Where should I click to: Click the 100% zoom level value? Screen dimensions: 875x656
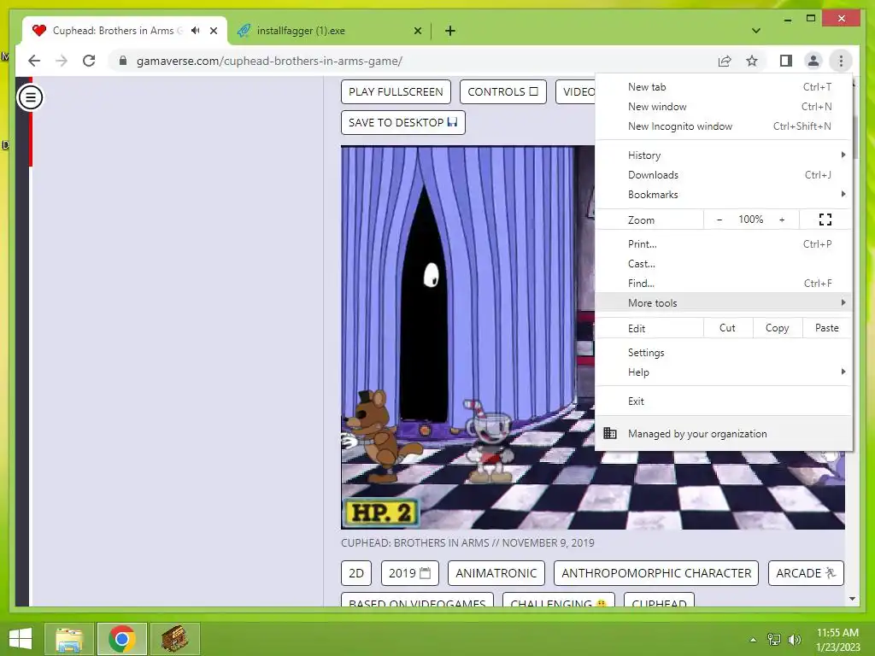pyautogui.click(x=750, y=220)
